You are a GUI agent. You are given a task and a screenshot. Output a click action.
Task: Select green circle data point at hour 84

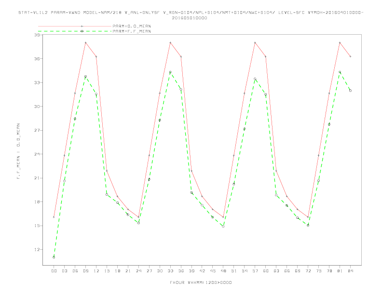point(350,91)
